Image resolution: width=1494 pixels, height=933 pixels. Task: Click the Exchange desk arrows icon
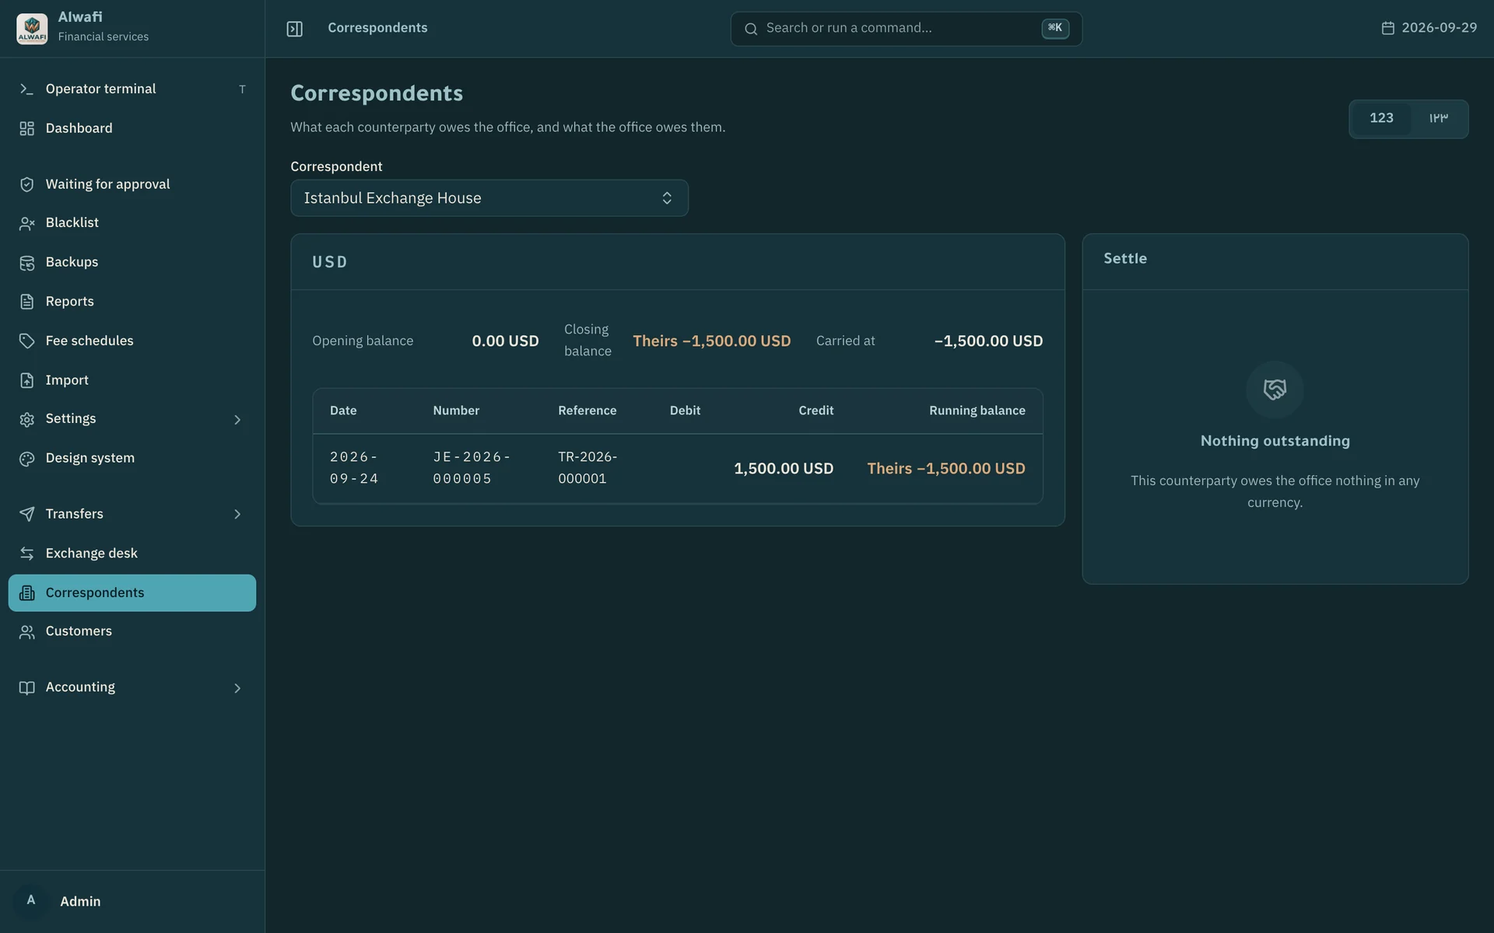pos(26,554)
